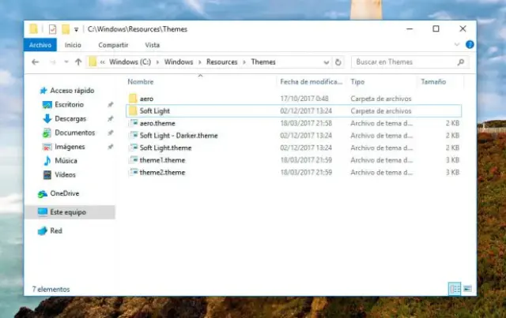
Task: Sort files by the Nombre column
Action: point(141,81)
